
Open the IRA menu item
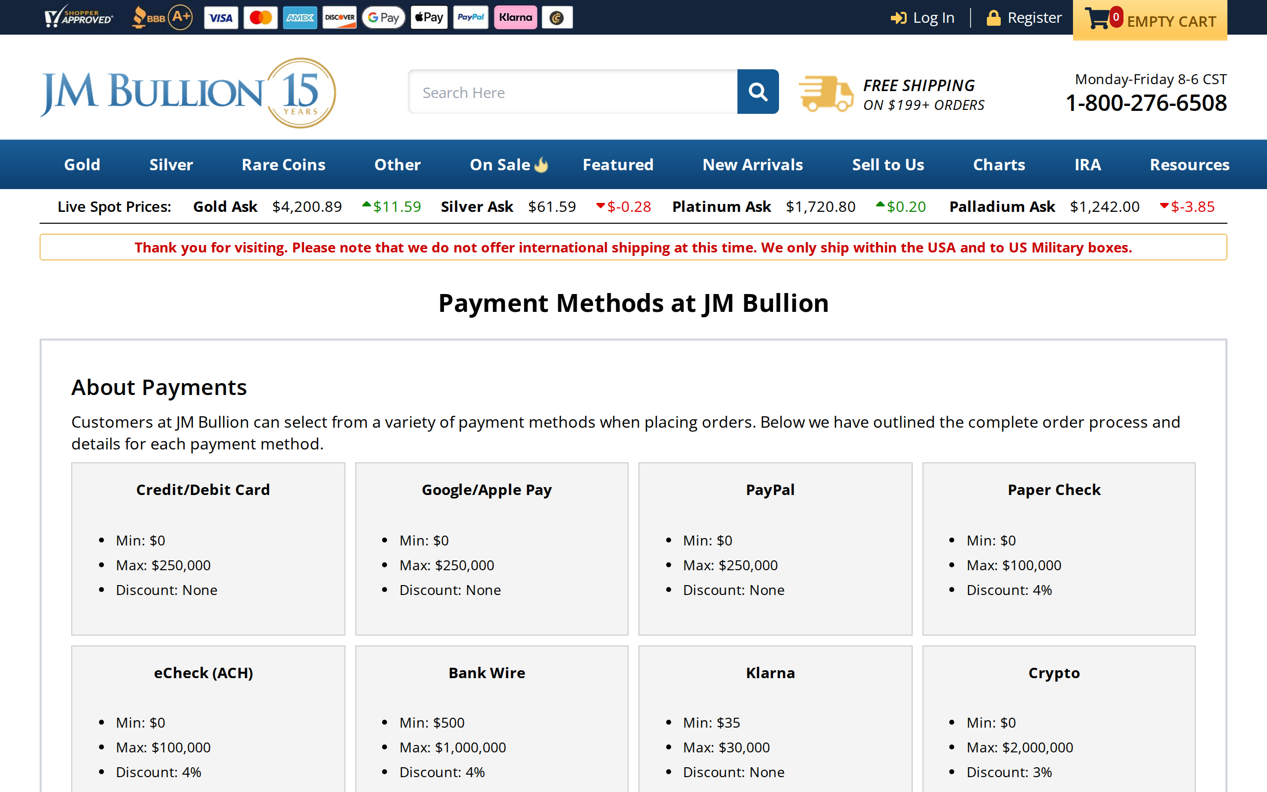tap(1087, 164)
